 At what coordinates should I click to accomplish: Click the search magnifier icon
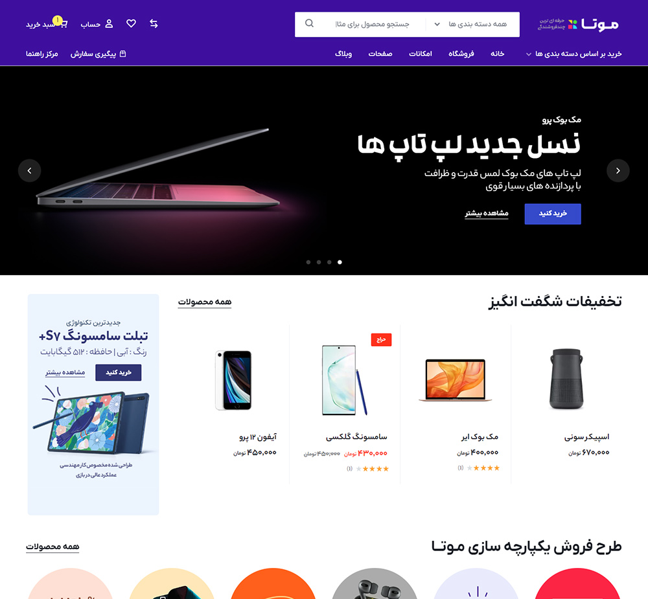(309, 23)
